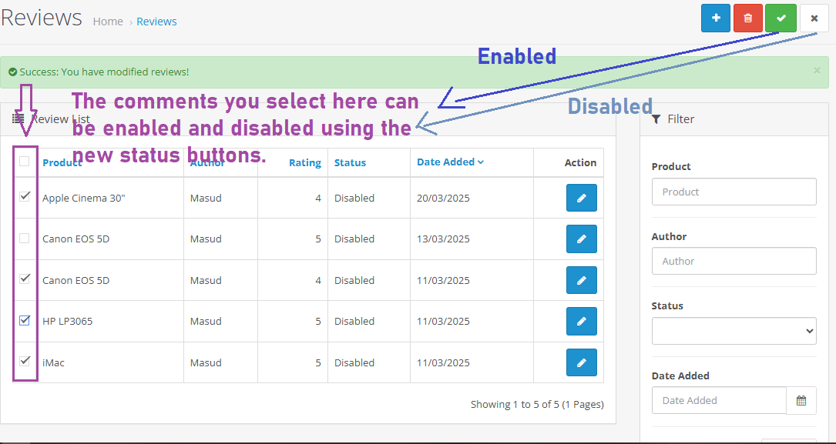This screenshot has width=836, height=444.
Task: Click the green checkmark enable button
Action: pyautogui.click(x=781, y=18)
